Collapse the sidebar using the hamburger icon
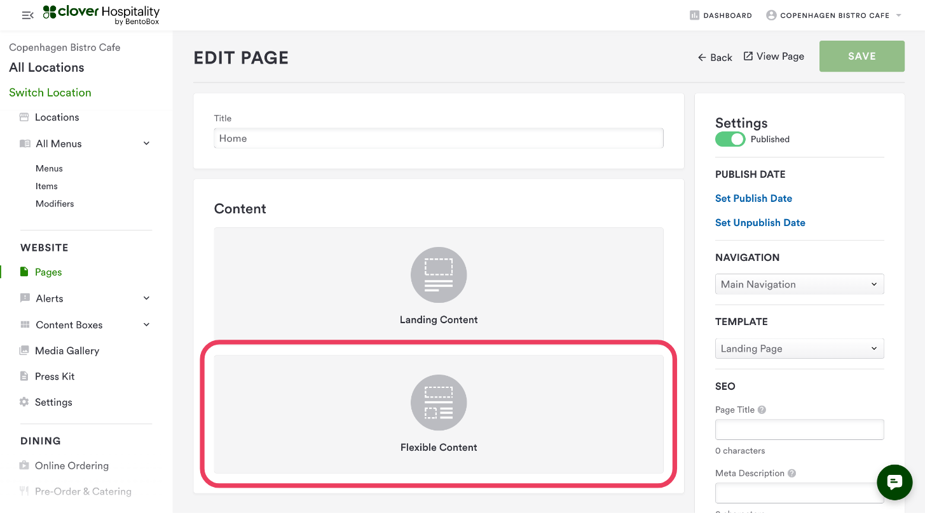This screenshot has width=925, height=513. pyautogui.click(x=27, y=15)
